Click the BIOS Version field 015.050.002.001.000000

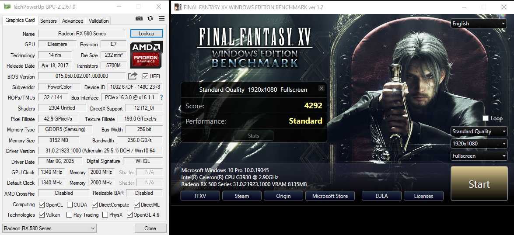82,76
